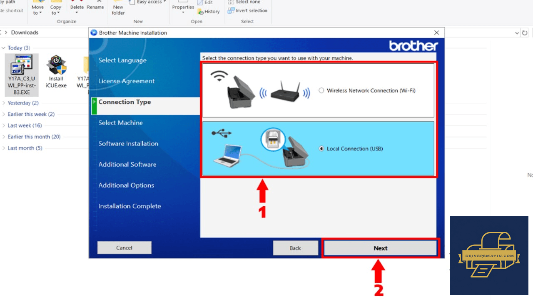This screenshot has width=533, height=300.
Task: Select the Y17A_C3_UWL_PP-inst-B3.EXE file icon
Action: [x=22, y=75]
